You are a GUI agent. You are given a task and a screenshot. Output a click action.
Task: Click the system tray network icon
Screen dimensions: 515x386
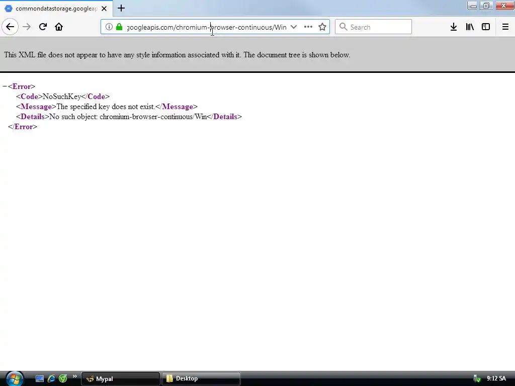coord(477,378)
